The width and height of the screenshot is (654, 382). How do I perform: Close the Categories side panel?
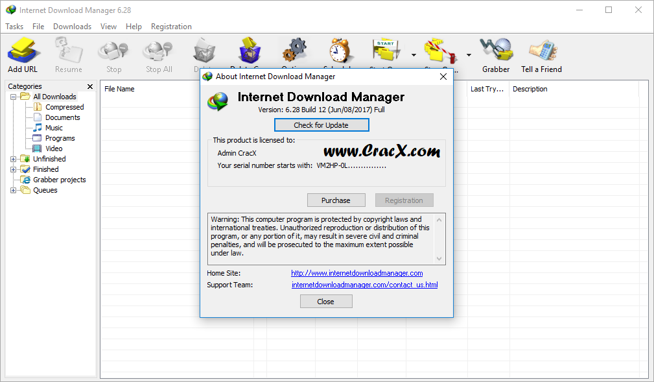click(89, 86)
